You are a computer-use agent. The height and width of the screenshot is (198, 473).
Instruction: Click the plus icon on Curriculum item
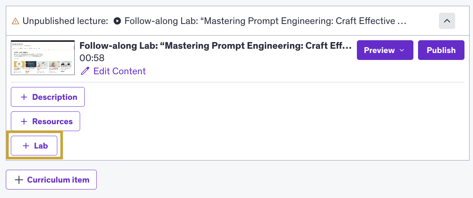click(x=19, y=180)
